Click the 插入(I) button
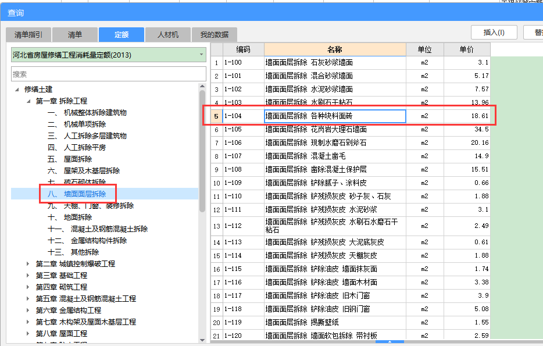The height and width of the screenshot is (346, 543). click(494, 32)
